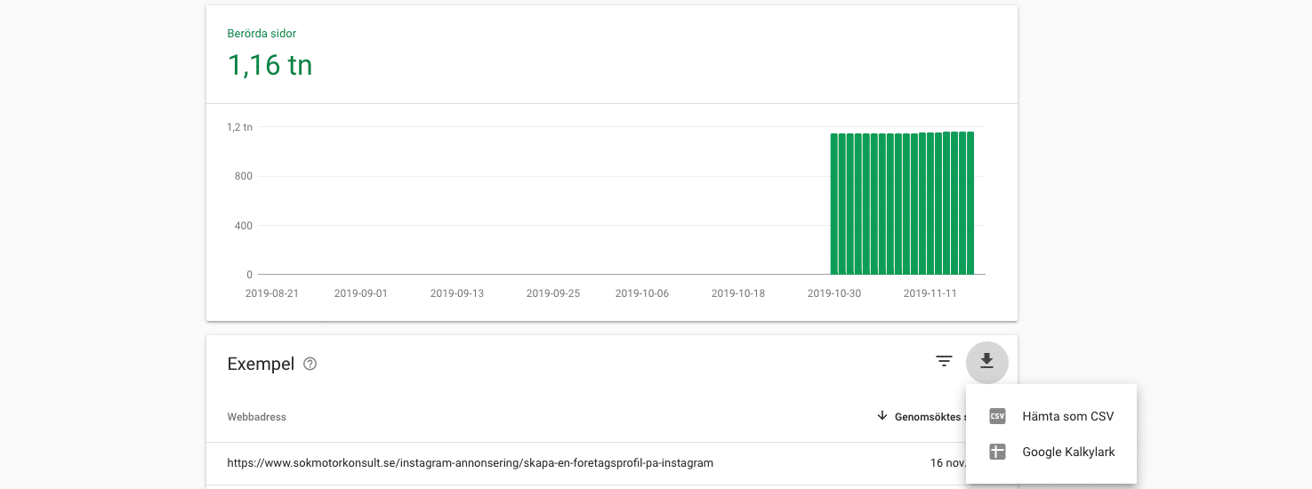Select Hämta som CSV option
The height and width of the screenshot is (489, 1312).
tap(1067, 416)
